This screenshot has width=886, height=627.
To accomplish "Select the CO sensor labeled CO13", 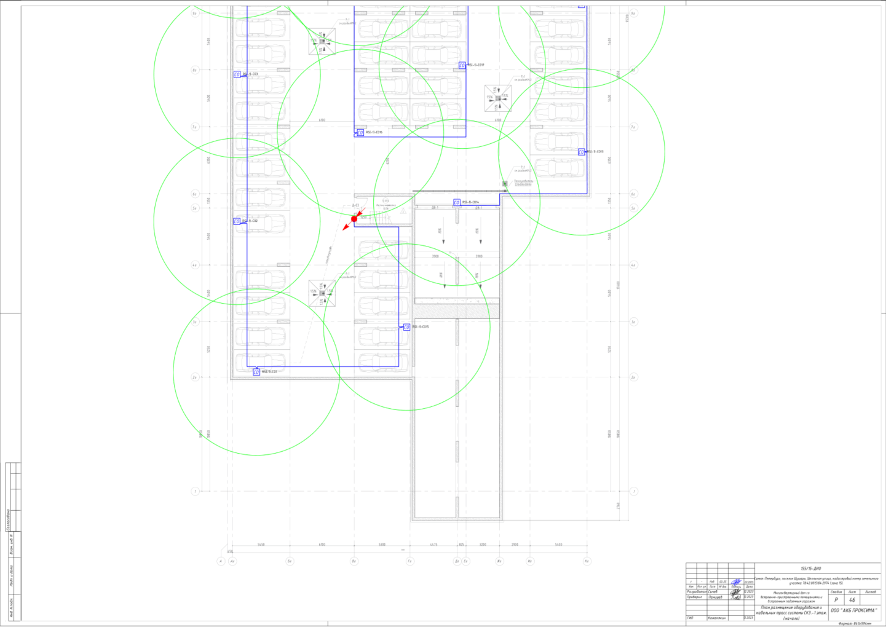I will pyautogui.click(x=581, y=152).
